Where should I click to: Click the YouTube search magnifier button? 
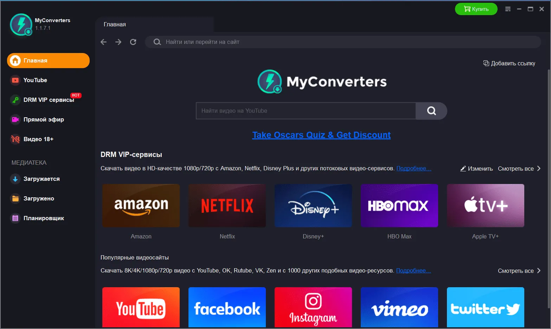point(431,111)
